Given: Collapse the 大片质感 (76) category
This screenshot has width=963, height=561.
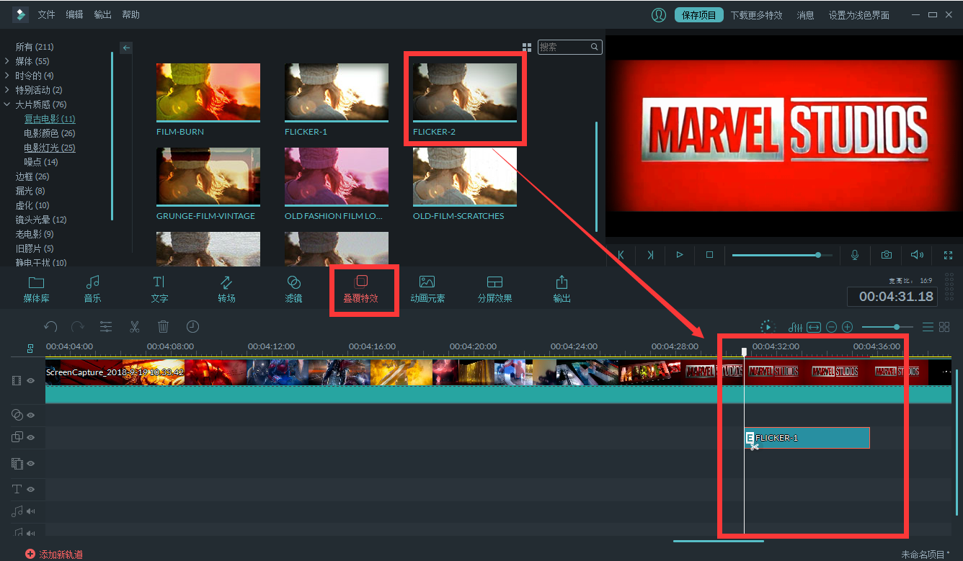Looking at the screenshot, I should (6, 104).
